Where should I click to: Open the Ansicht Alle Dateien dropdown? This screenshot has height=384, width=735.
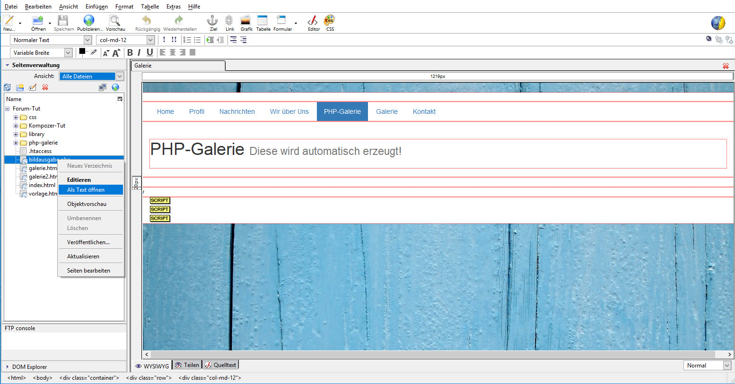click(91, 76)
